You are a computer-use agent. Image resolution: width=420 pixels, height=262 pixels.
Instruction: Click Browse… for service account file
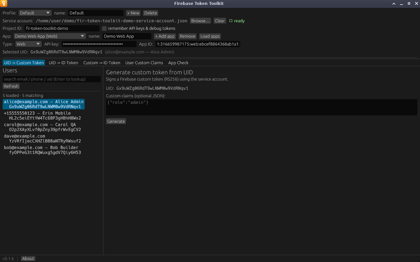[200, 21]
